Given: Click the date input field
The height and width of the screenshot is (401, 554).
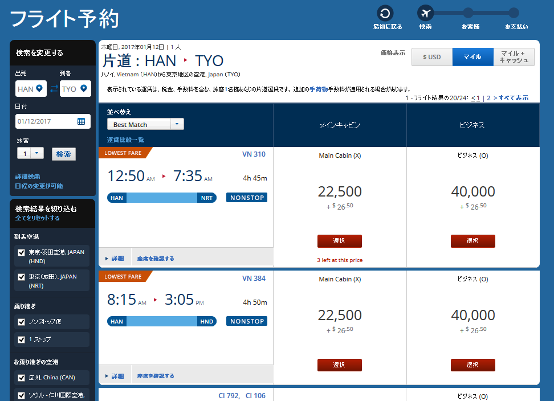Looking at the screenshot, I should point(46,121).
